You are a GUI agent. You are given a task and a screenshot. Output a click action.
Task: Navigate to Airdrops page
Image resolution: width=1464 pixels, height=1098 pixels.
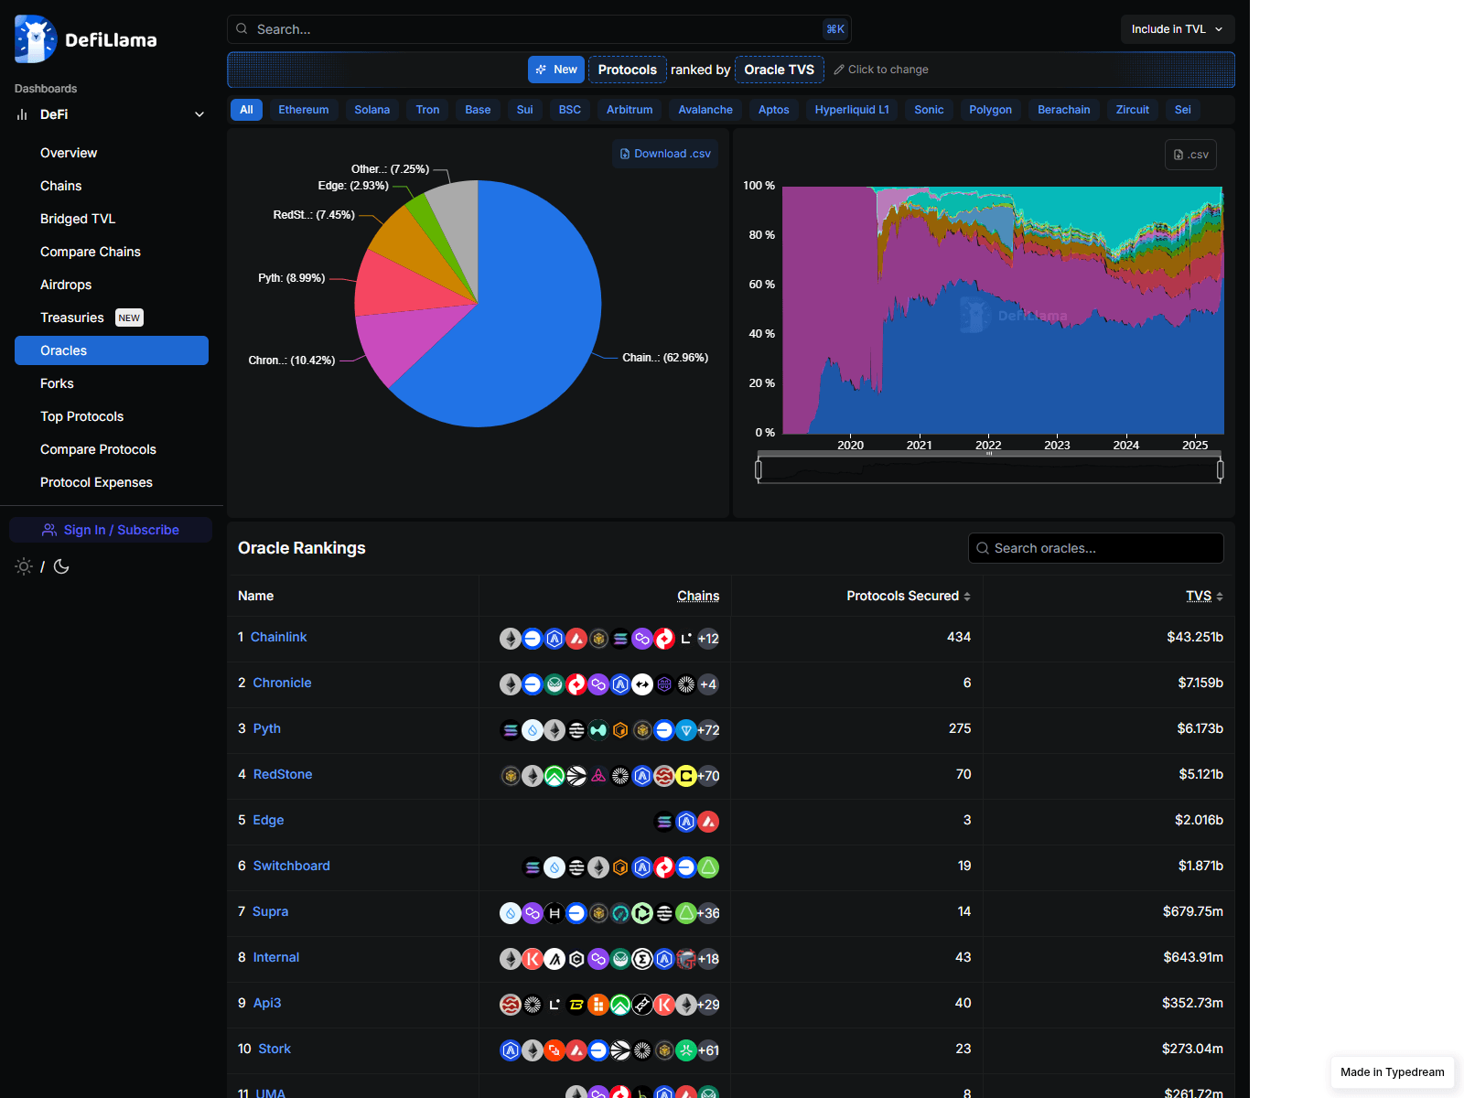66,285
